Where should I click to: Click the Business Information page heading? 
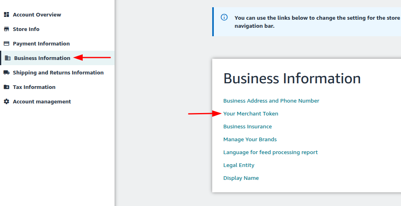coord(292,78)
